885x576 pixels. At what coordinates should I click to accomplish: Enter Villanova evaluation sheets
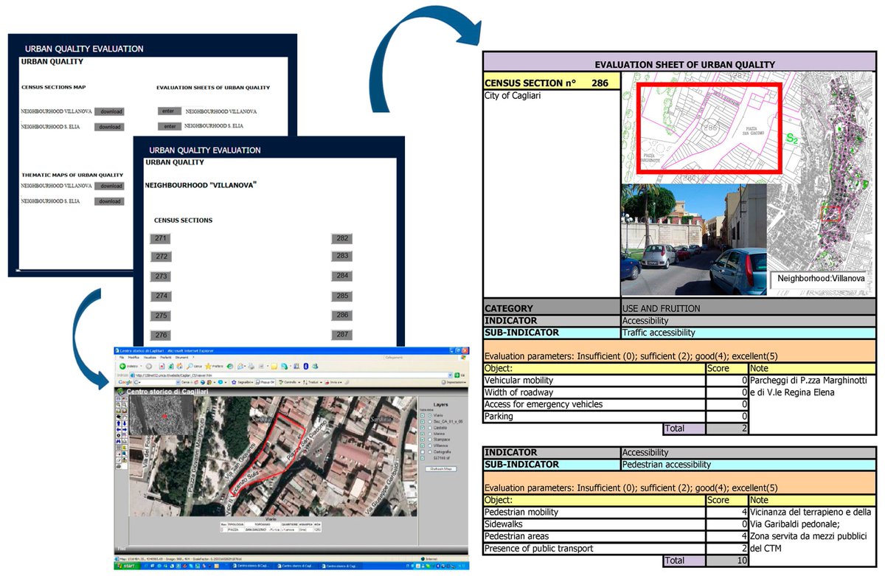point(168,111)
